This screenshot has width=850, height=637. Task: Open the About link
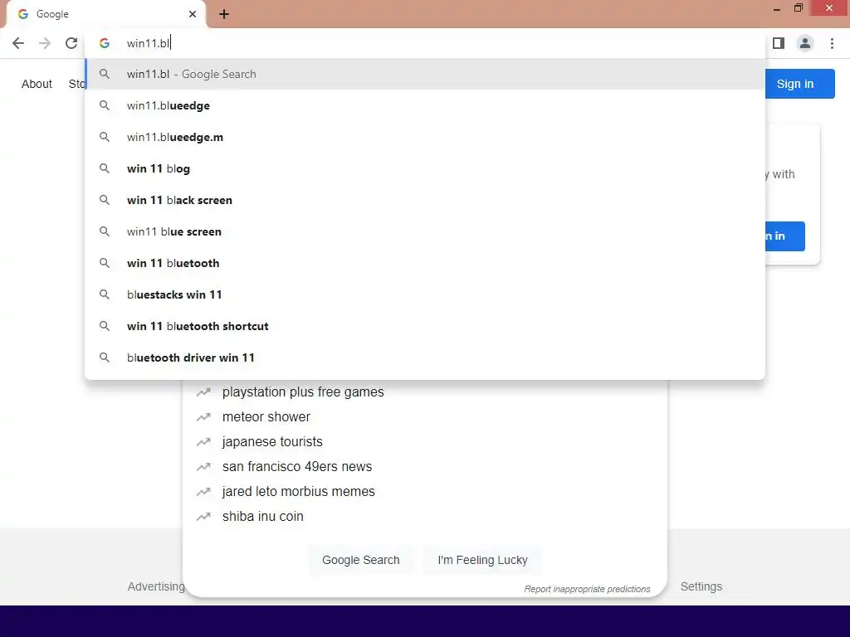click(x=37, y=84)
